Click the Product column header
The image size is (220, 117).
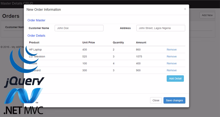point(34,43)
